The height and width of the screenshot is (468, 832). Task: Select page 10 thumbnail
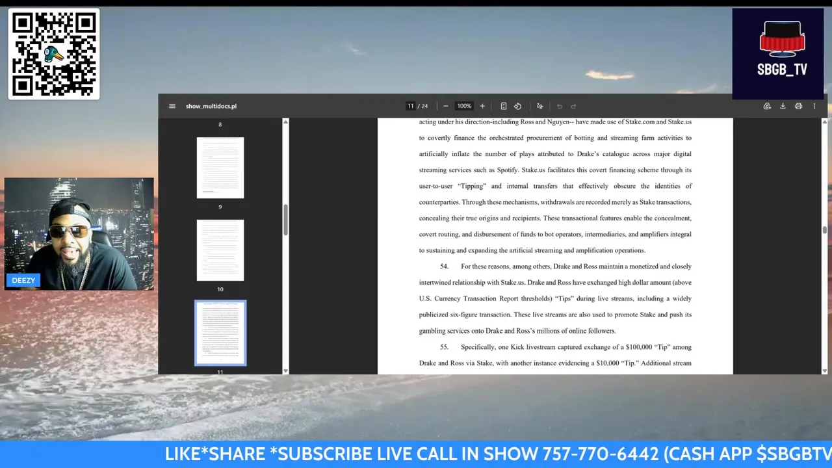tap(220, 250)
